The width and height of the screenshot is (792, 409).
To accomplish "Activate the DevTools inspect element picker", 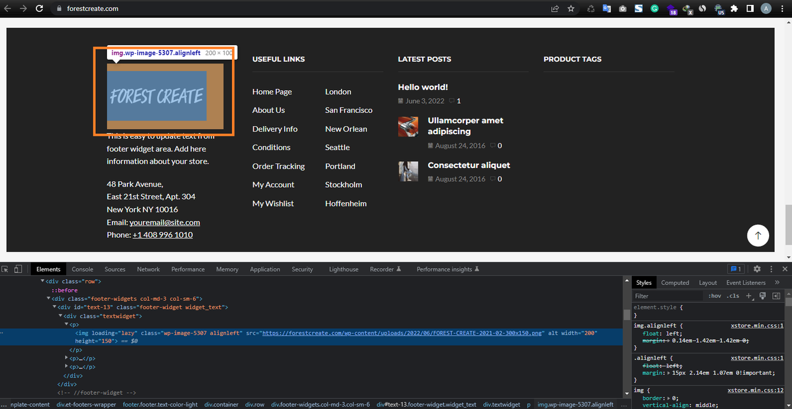I will coord(5,269).
